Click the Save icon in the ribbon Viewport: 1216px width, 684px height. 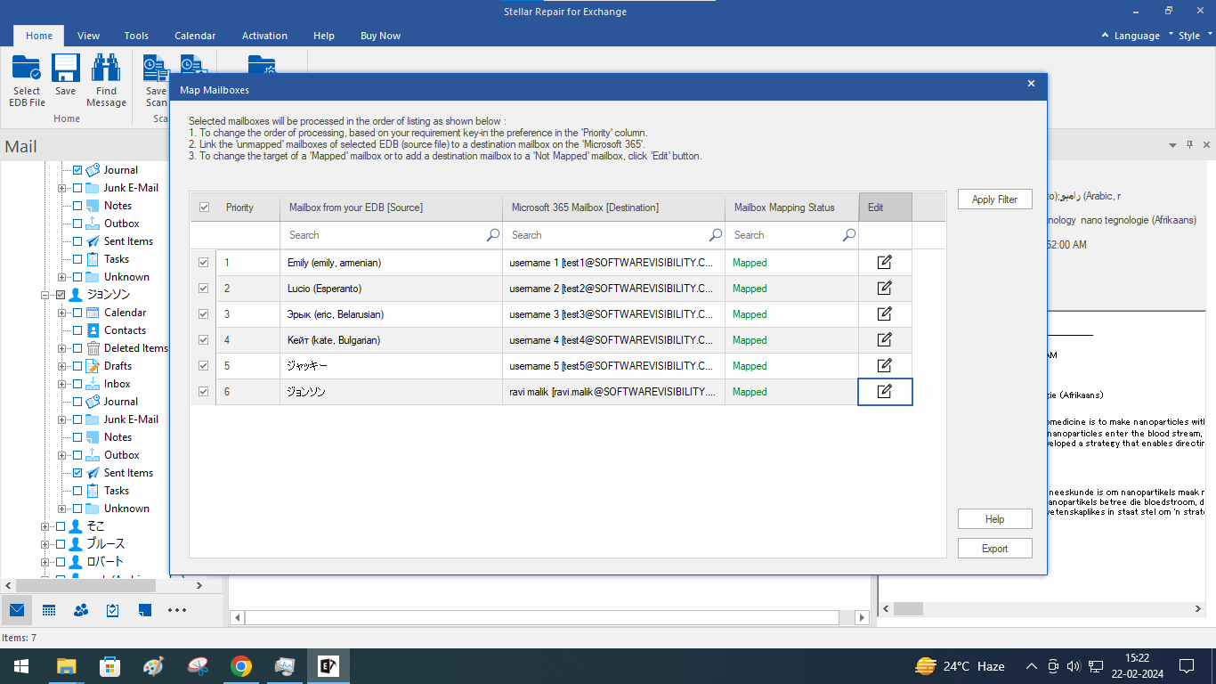(x=66, y=76)
